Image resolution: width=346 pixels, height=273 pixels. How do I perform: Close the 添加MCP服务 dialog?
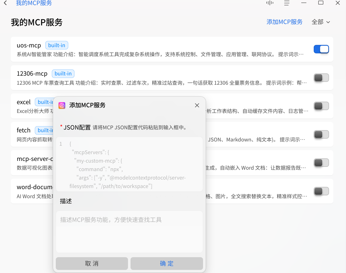tap(197, 105)
